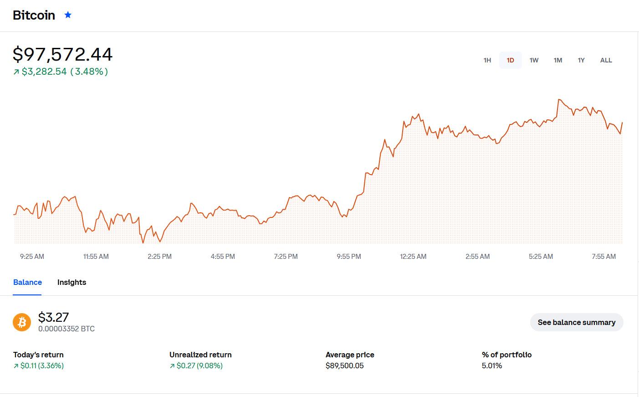Click the highest peak on the price chart
The image size is (639, 397).
(x=559, y=99)
